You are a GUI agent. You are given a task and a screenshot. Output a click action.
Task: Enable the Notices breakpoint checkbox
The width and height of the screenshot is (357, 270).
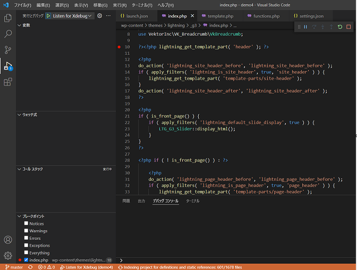(x=26, y=224)
